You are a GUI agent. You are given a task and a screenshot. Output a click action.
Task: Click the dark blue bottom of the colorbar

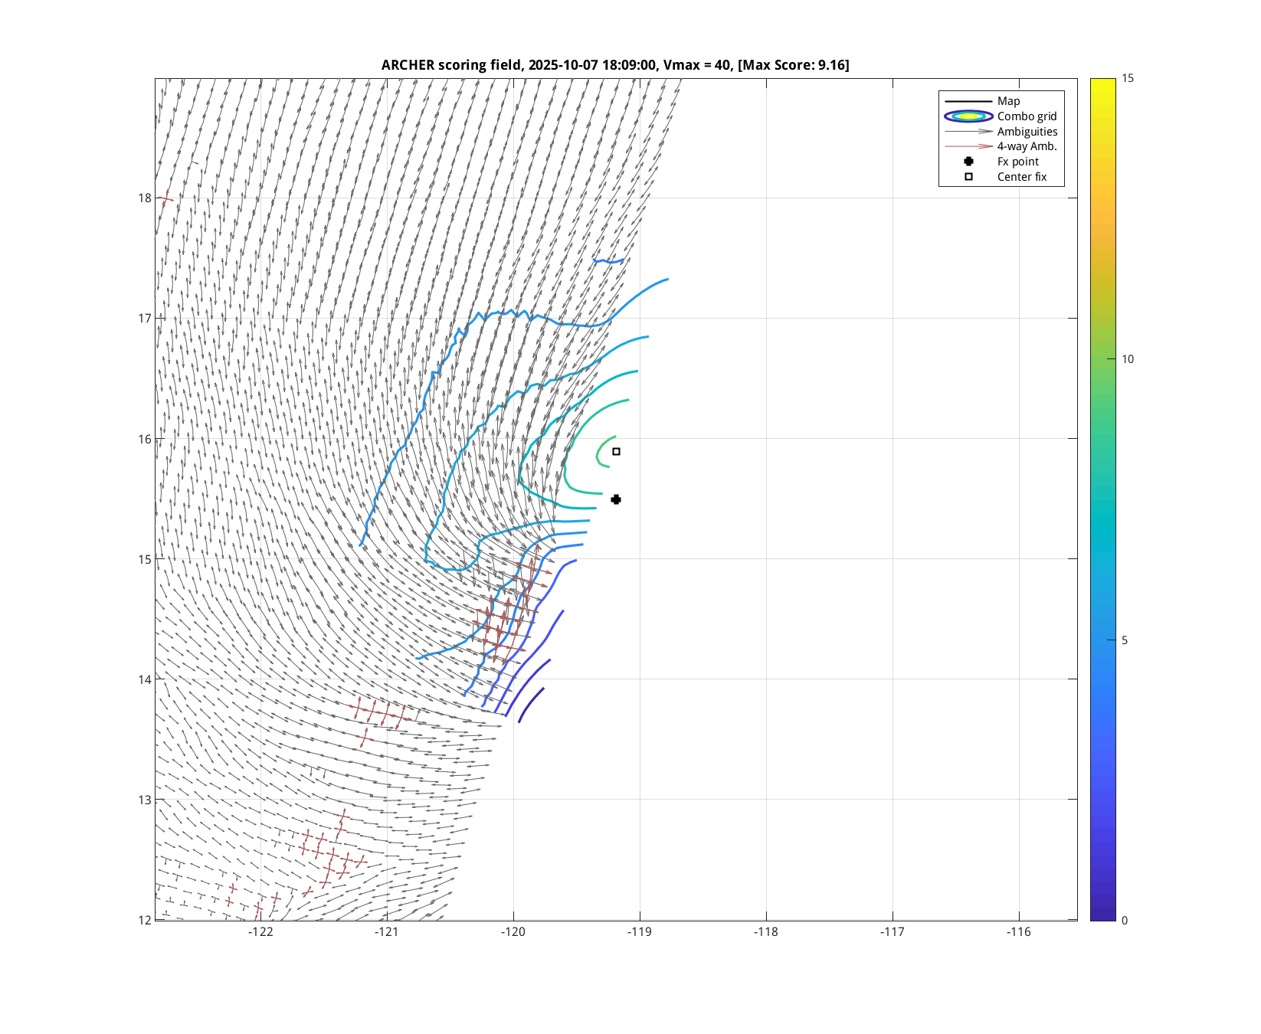coord(1102,915)
